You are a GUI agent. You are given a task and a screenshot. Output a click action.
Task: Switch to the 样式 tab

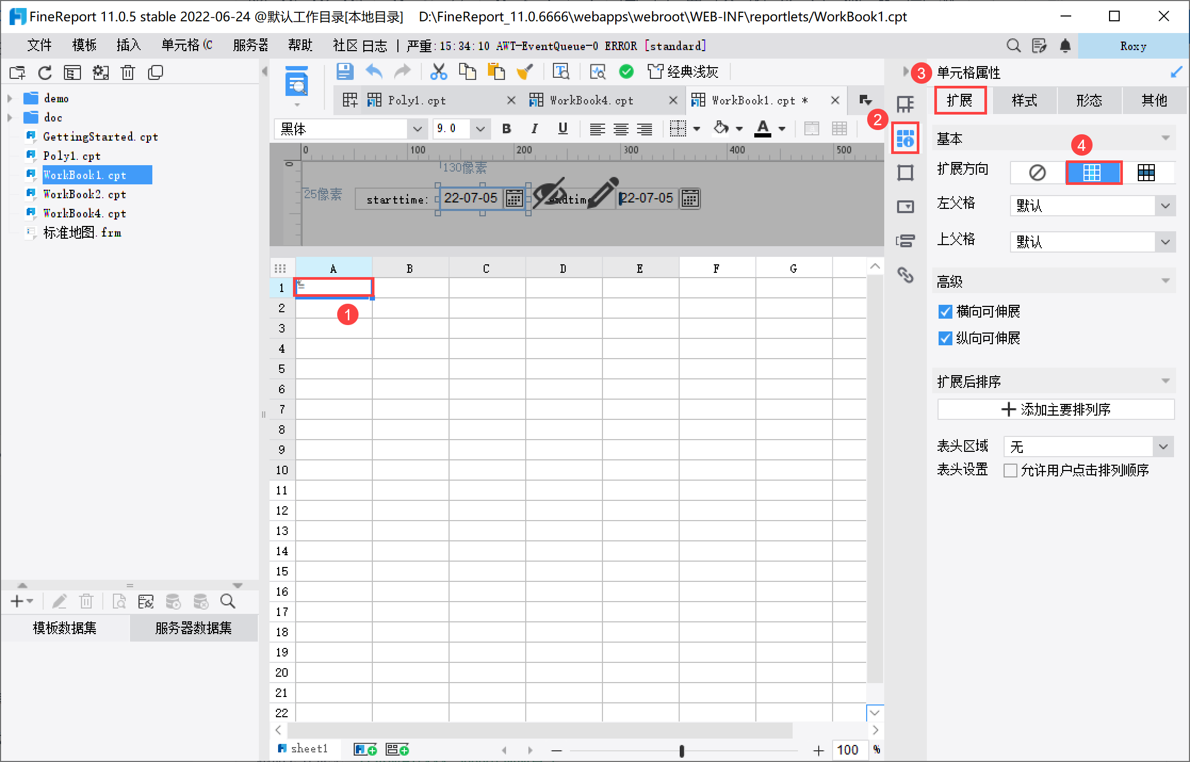1024,101
